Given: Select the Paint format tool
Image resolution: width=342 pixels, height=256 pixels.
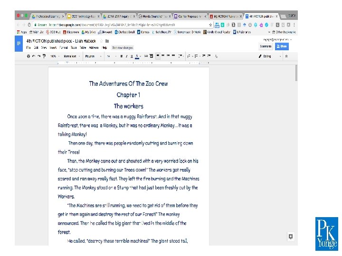Looking at the screenshot, I should click(44, 56).
